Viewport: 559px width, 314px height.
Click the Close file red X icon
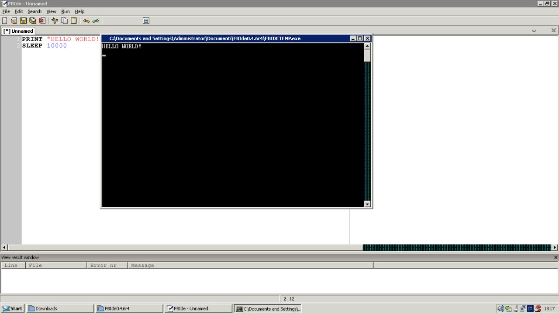[42, 20]
